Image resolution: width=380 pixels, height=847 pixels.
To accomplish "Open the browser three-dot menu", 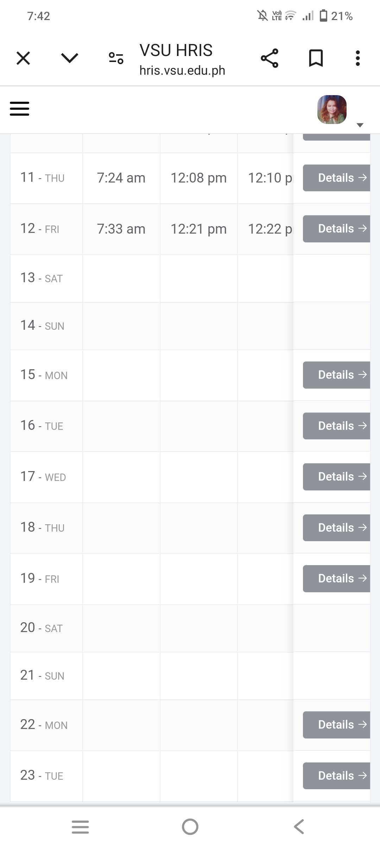I will click(357, 58).
